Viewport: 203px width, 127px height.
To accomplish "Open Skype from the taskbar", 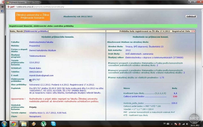I will (x=54, y=124).
